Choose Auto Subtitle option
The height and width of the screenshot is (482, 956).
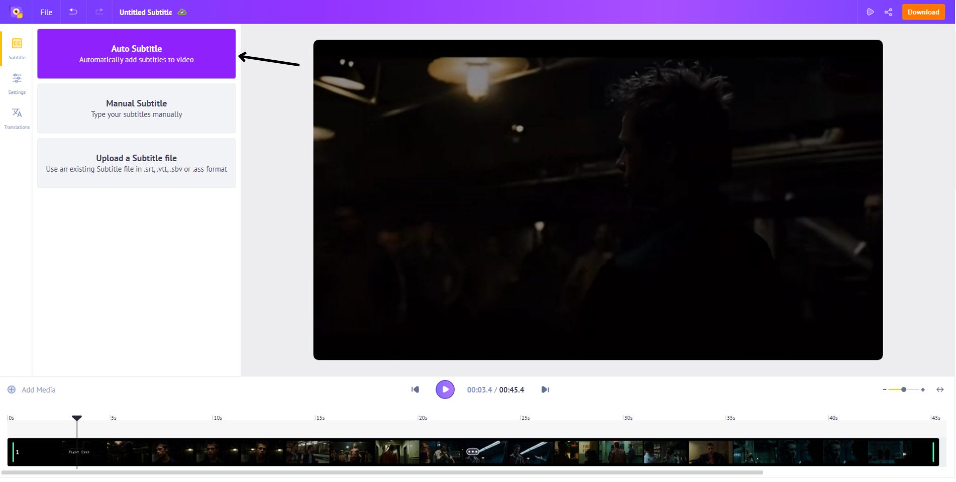[x=136, y=54]
